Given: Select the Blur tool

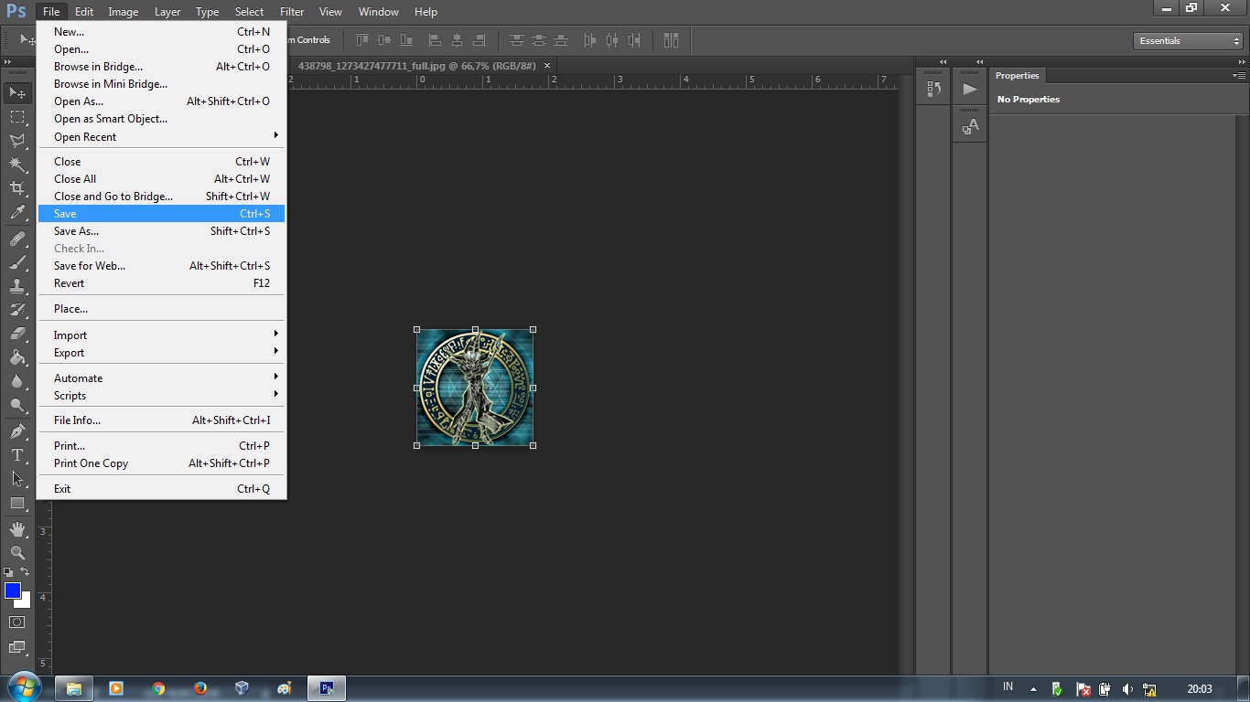Looking at the screenshot, I should [x=17, y=381].
